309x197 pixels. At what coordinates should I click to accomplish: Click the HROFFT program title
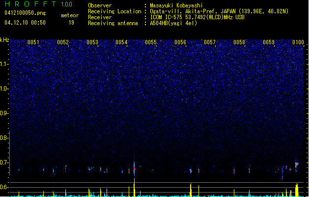30,4
